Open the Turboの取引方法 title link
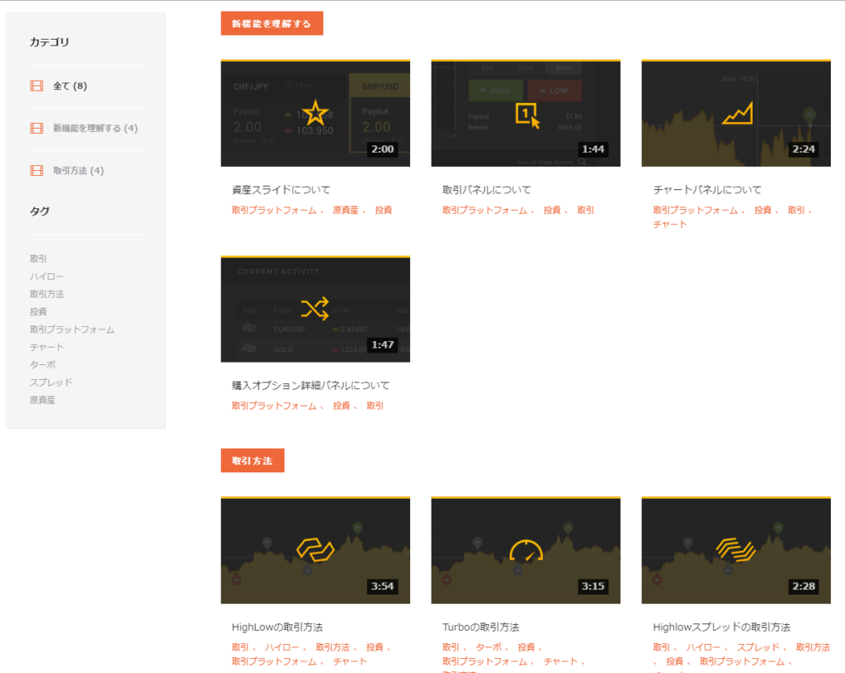Screen dimensions: 845x673 point(480,628)
